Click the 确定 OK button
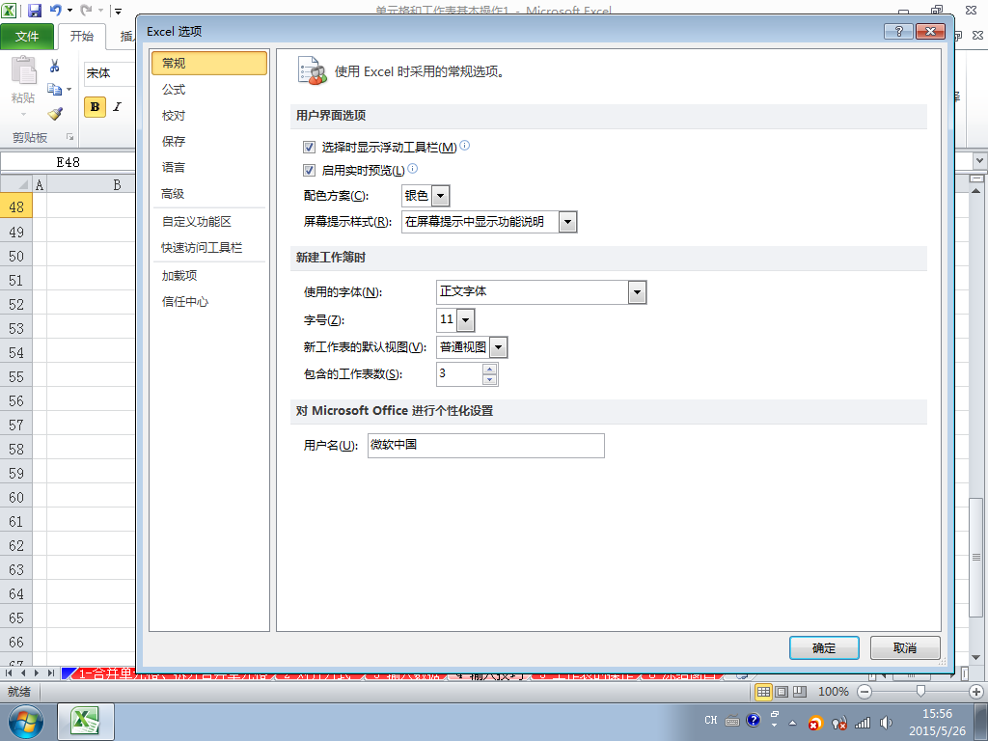This screenshot has height=741, width=988. coord(824,647)
